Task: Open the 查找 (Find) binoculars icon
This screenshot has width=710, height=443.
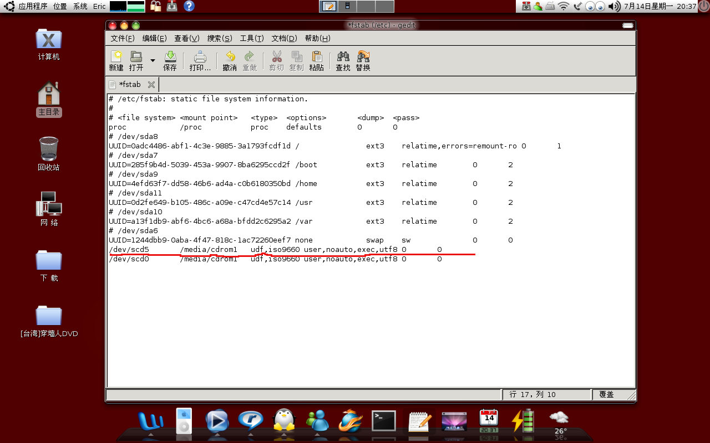Action: point(343,61)
